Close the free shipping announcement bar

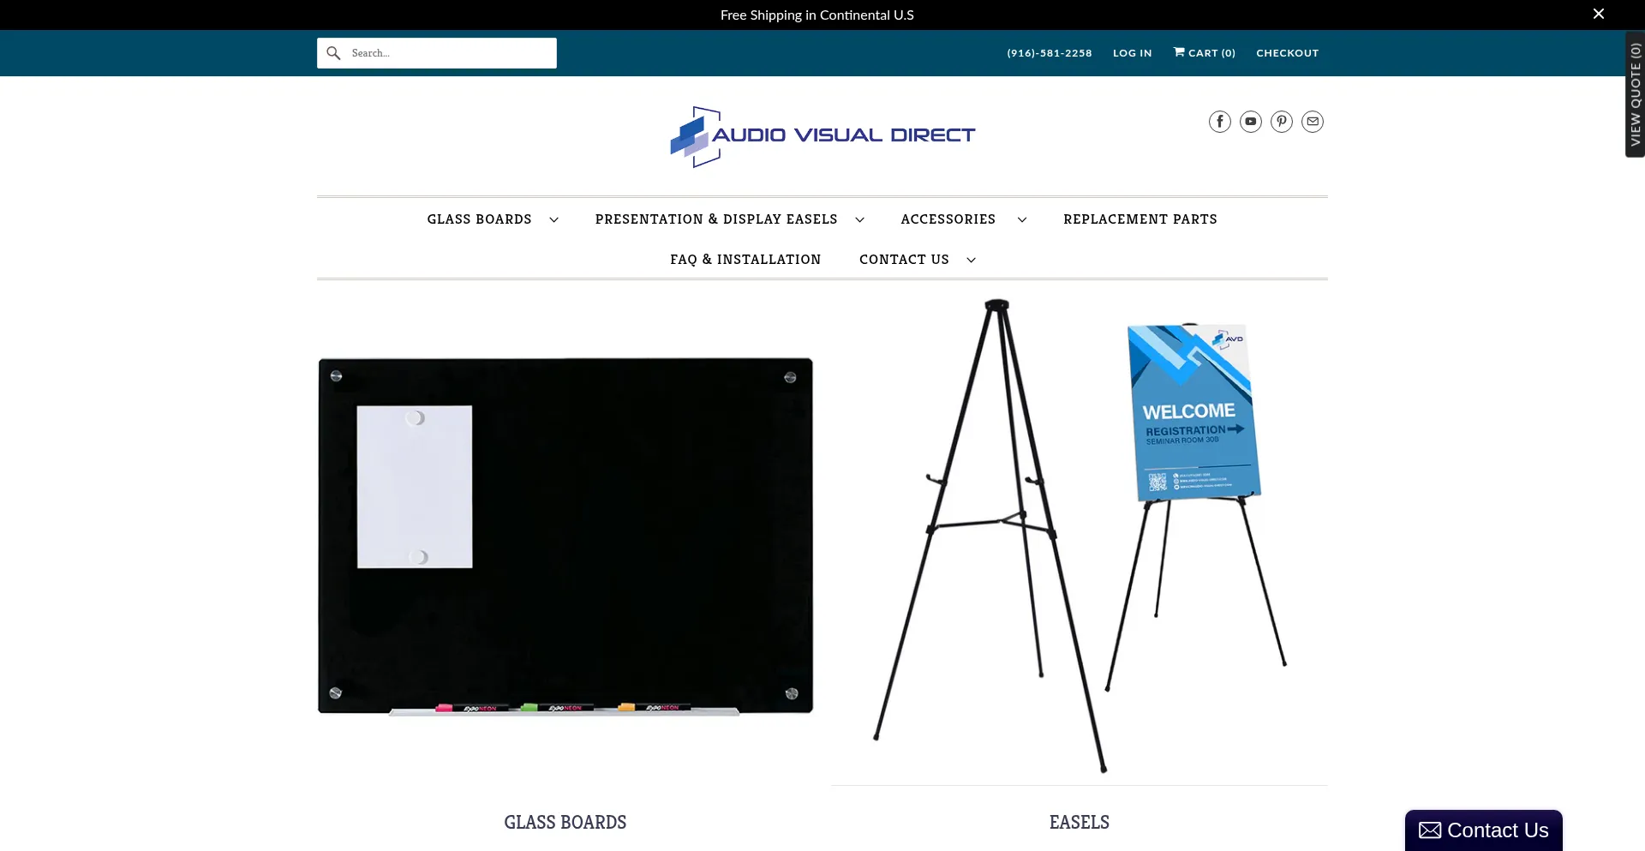pos(1599,14)
